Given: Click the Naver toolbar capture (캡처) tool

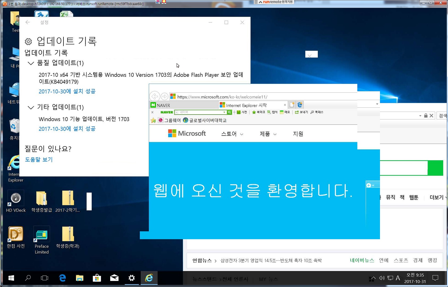Looking at the screenshot, I should (272, 112).
